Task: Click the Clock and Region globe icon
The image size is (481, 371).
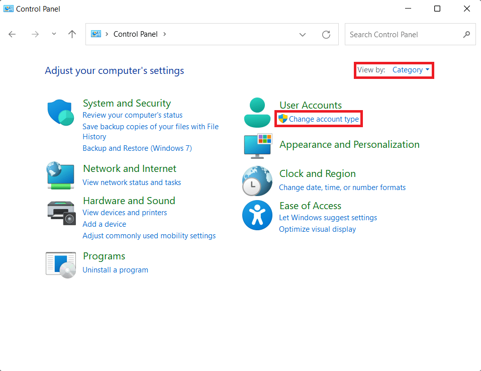Action: pyautogui.click(x=257, y=180)
